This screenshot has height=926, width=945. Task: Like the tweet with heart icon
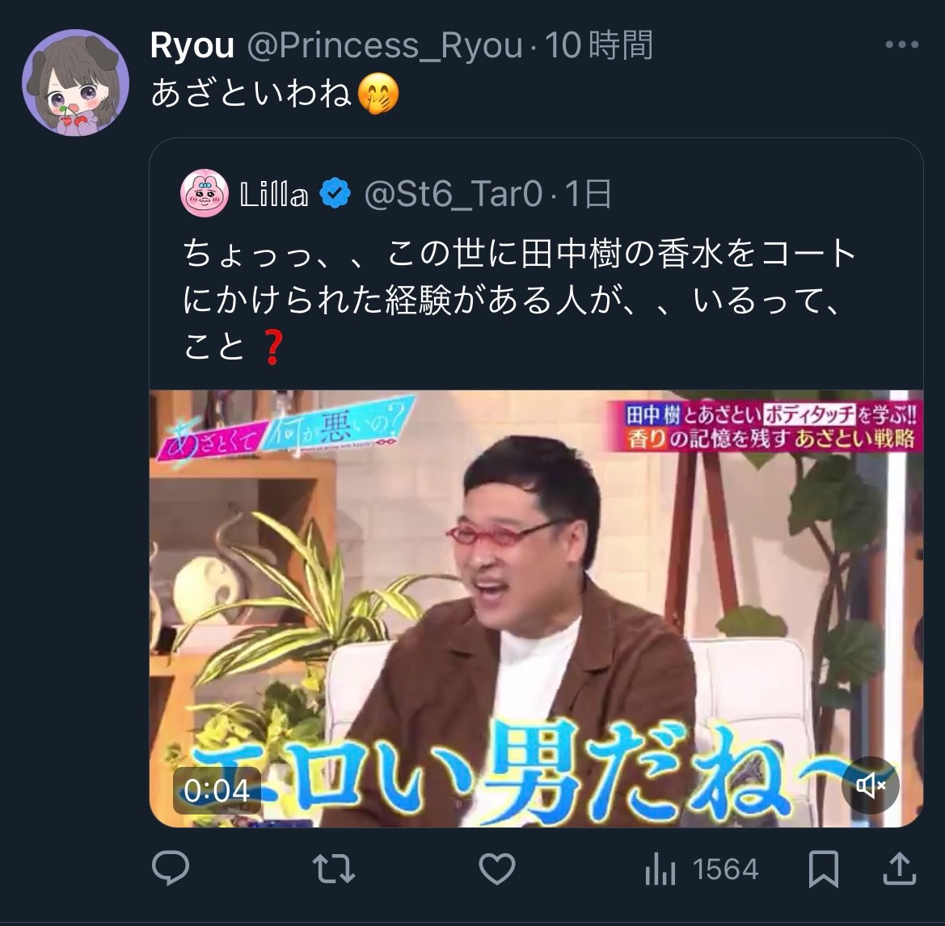point(496,869)
